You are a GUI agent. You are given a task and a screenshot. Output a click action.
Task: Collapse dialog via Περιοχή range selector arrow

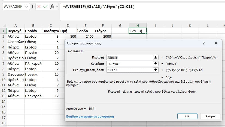[x=156, y=57]
